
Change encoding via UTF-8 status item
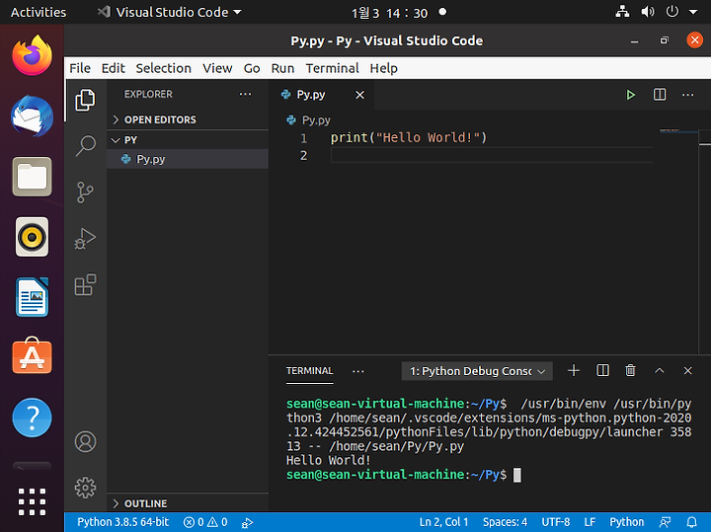[555, 522]
